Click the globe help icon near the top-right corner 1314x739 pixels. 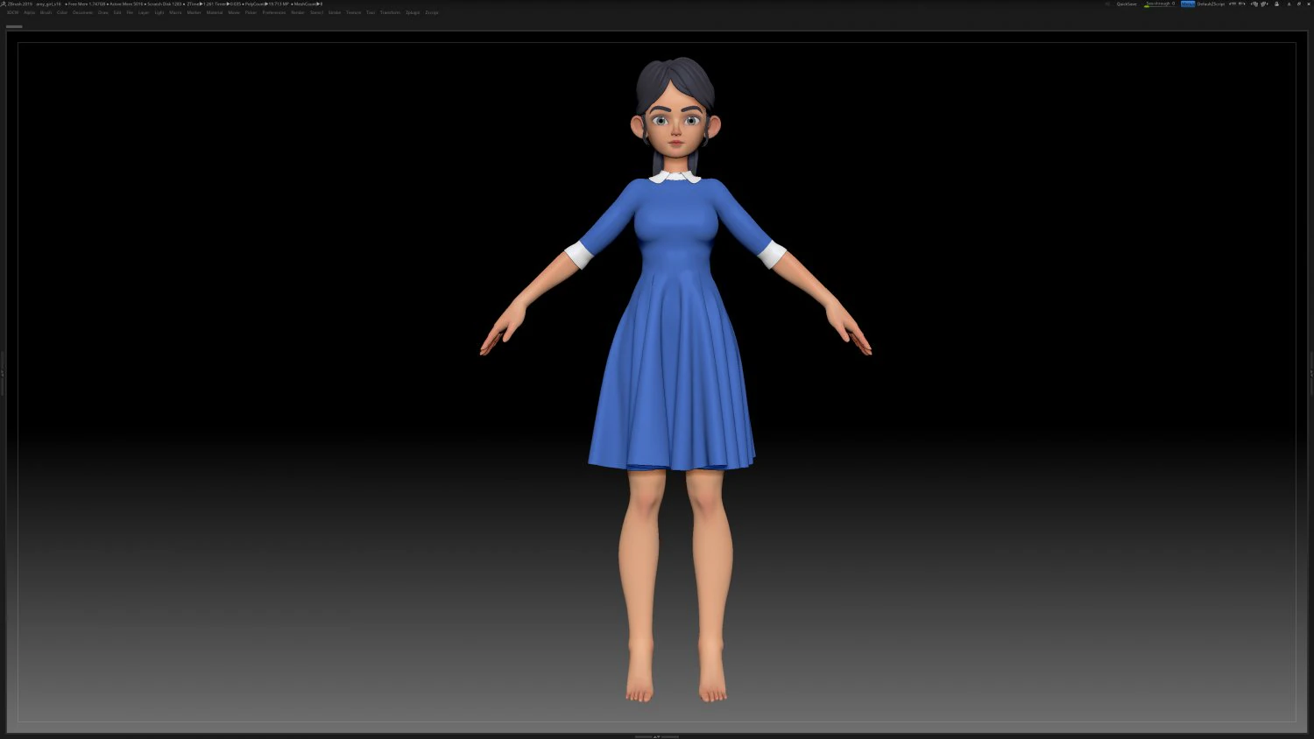pyautogui.click(x=1298, y=4)
